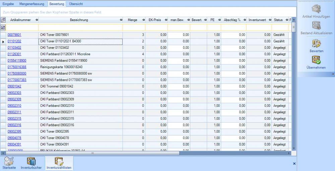Image resolution: width=335 pixels, height=171 pixels.
Task: Click the Artikel Hinzufügen icon
Action: (317, 9)
